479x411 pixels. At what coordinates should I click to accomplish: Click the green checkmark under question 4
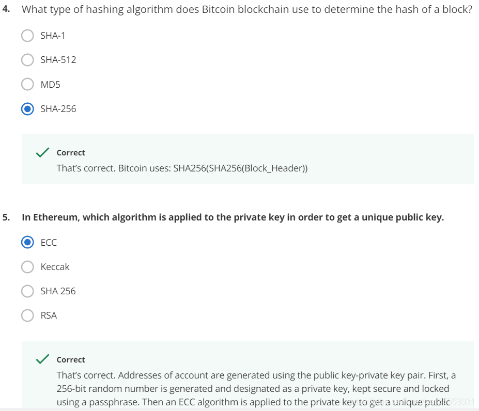(42, 153)
